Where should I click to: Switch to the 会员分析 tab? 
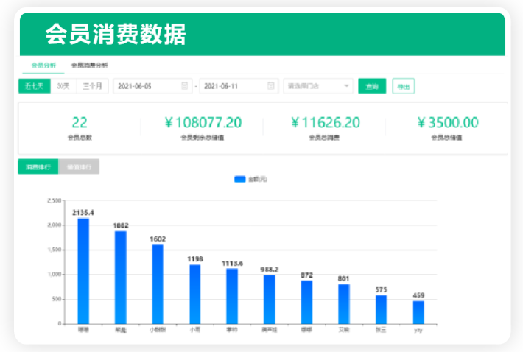click(x=43, y=66)
